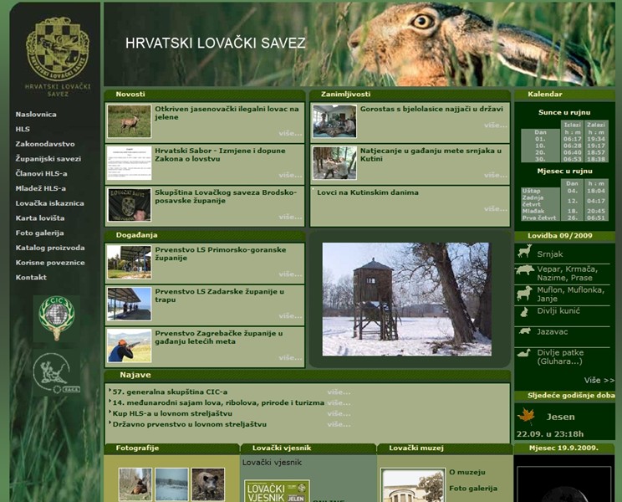Open 'Foto galerija' link in Lovački muzej

tap(473, 489)
